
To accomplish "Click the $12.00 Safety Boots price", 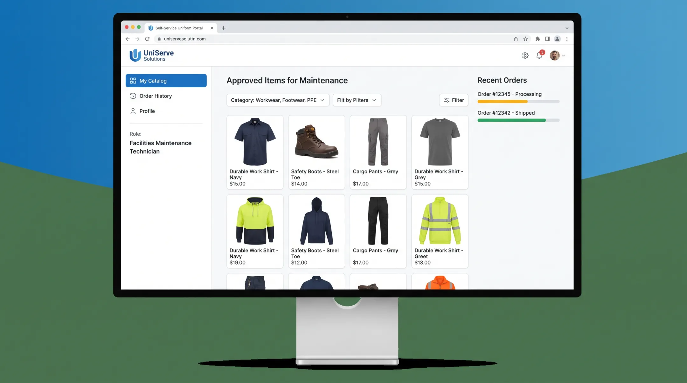I will (299, 263).
